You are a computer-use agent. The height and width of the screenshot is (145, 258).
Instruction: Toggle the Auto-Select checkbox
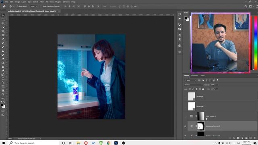click(18, 6)
